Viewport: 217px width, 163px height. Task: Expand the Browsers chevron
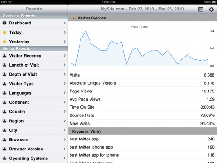coord(65,139)
